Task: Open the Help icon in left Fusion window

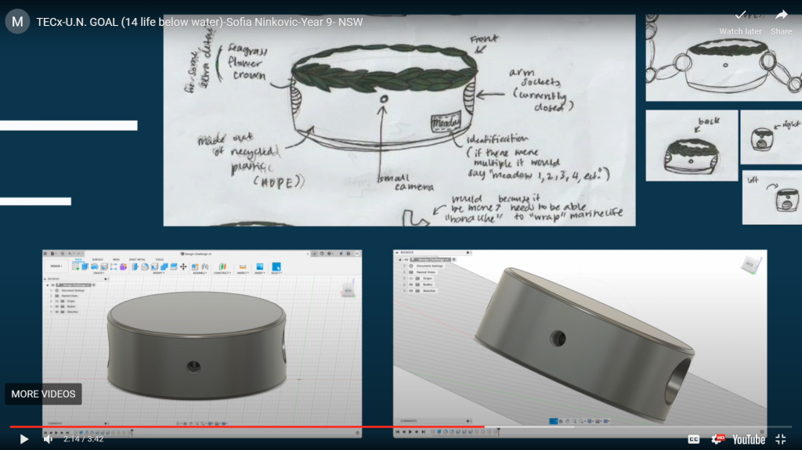Action: pyautogui.click(x=349, y=254)
